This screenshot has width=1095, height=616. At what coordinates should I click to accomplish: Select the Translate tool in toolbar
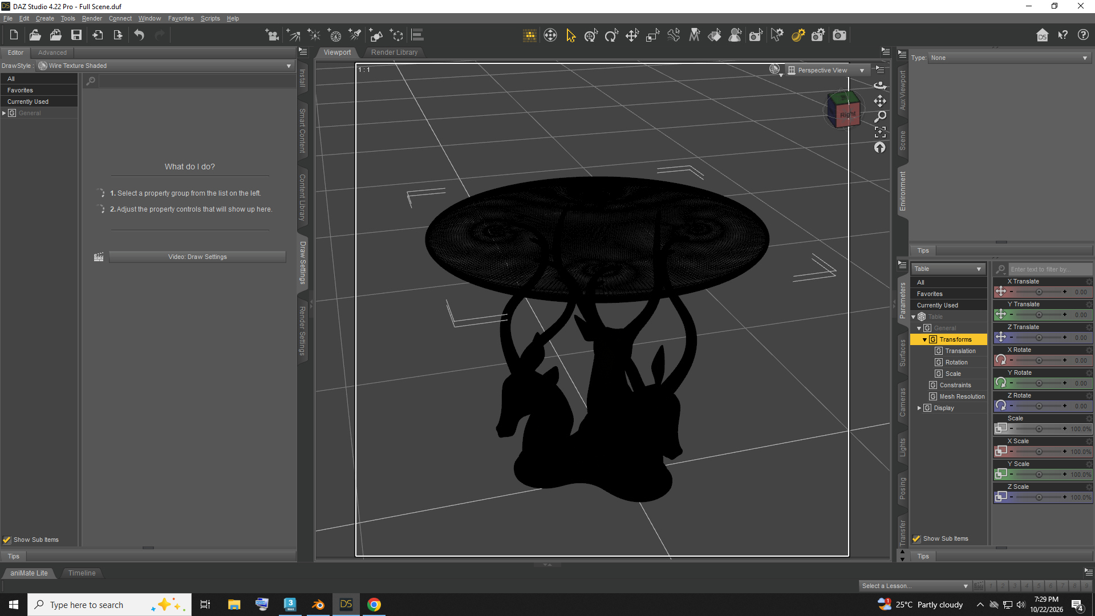[632, 35]
